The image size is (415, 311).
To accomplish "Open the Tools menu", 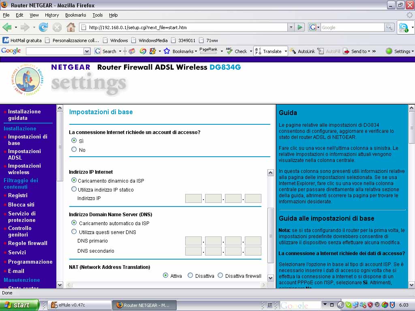I will point(97,15).
